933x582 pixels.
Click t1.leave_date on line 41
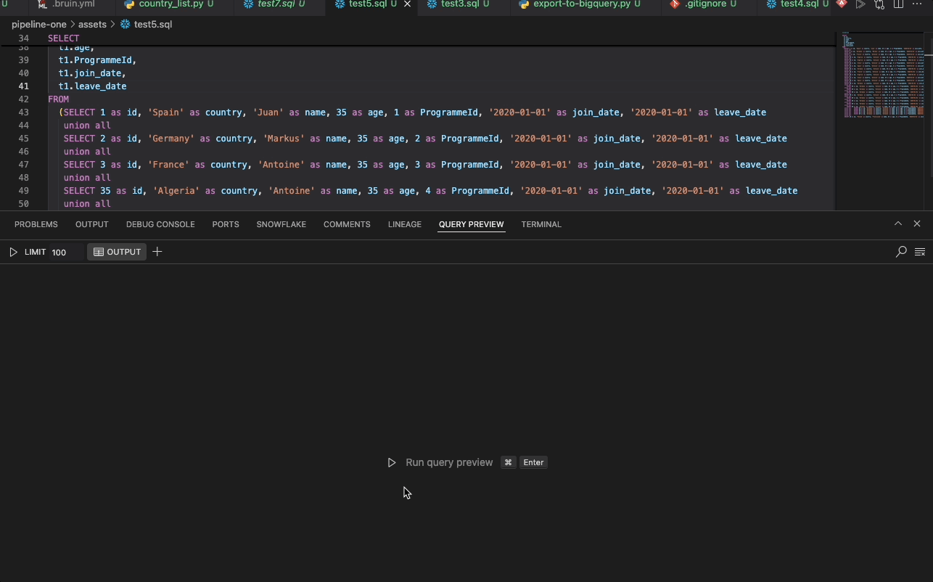point(92,86)
